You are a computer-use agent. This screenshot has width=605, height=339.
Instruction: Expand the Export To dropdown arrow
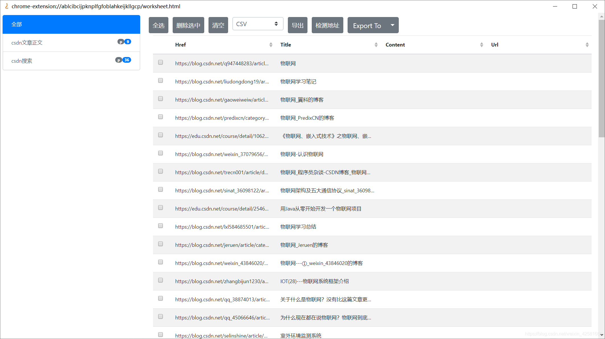[393, 25]
